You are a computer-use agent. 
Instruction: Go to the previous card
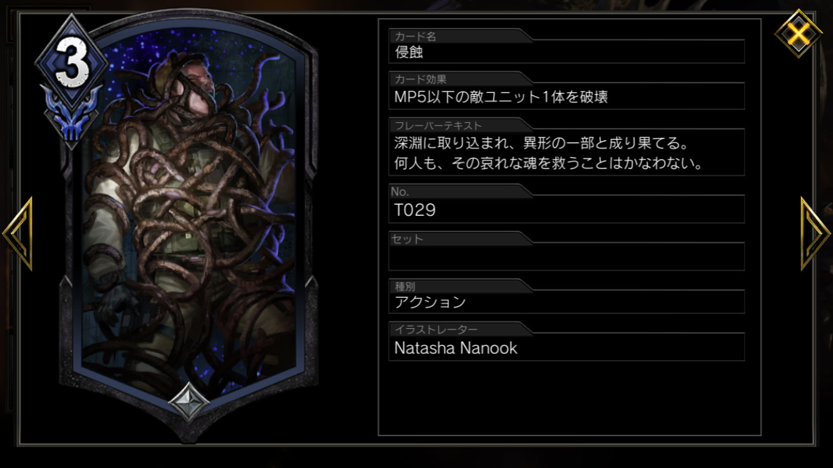[x=17, y=233]
